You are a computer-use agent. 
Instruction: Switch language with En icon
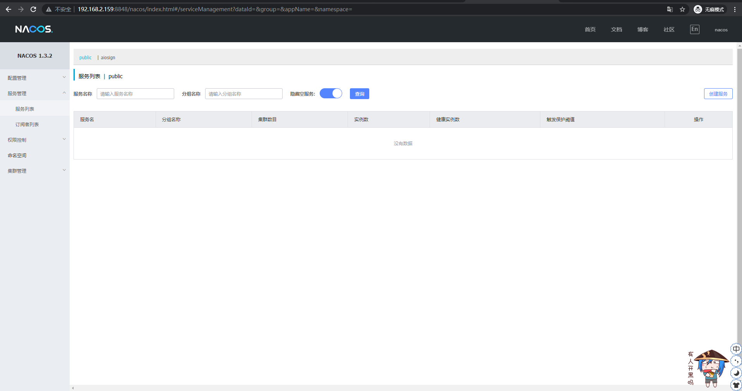click(x=695, y=29)
